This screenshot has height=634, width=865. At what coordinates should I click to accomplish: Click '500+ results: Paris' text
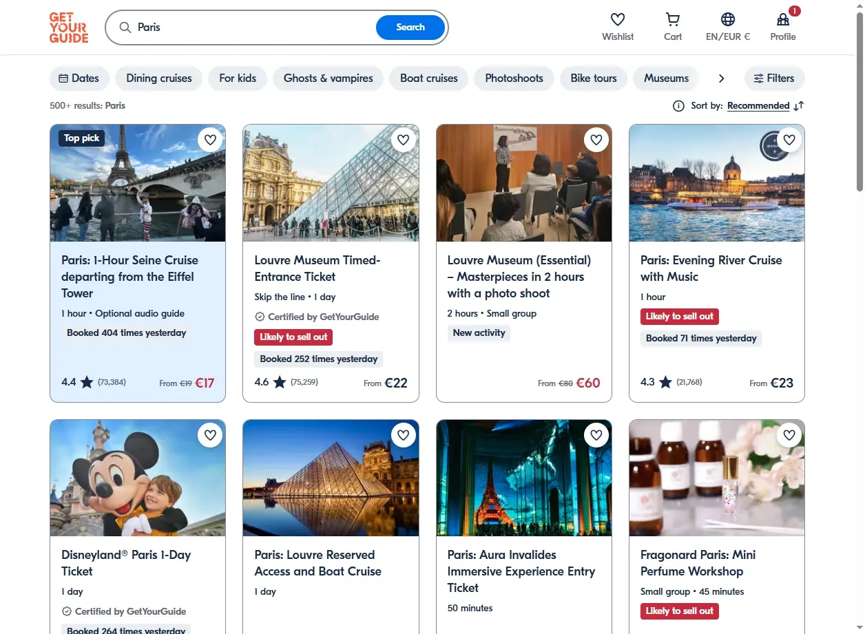pos(87,106)
